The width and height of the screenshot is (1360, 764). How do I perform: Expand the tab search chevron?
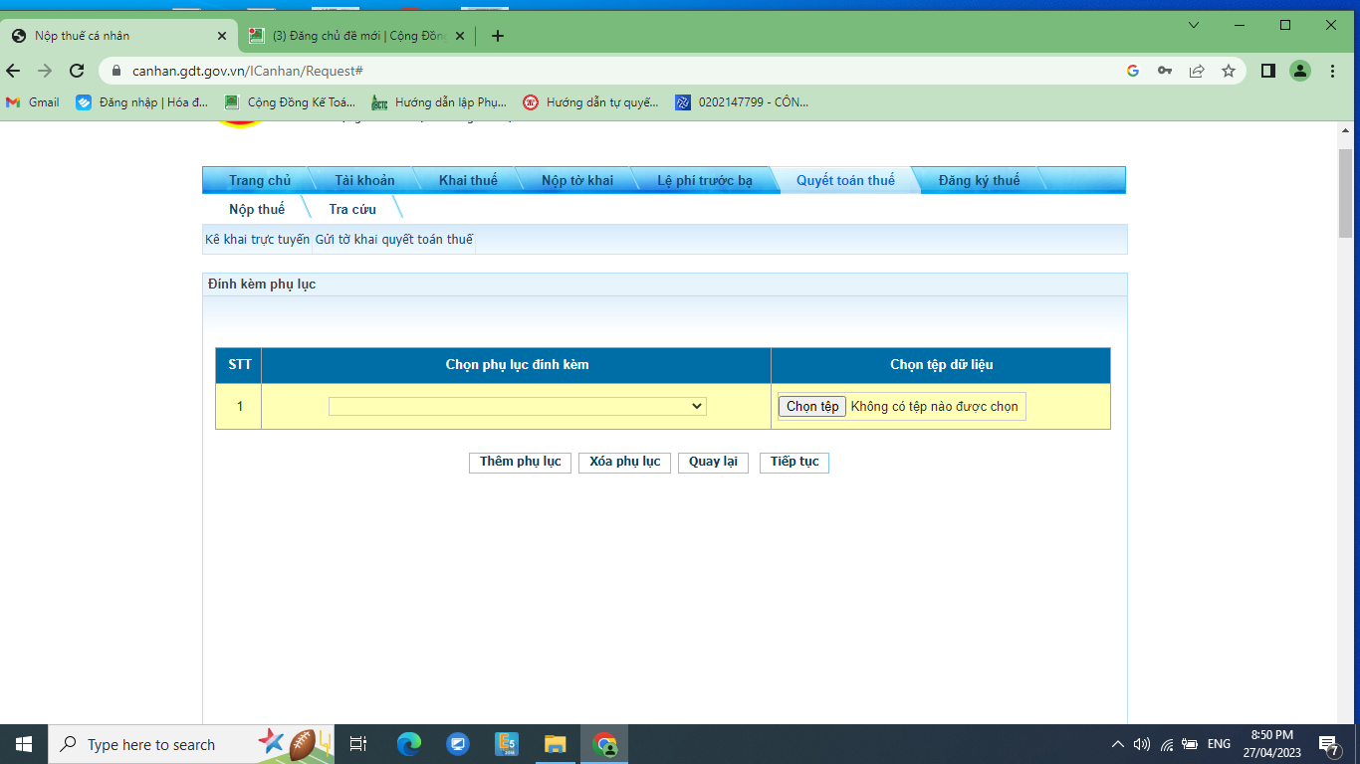coord(1194,25)
